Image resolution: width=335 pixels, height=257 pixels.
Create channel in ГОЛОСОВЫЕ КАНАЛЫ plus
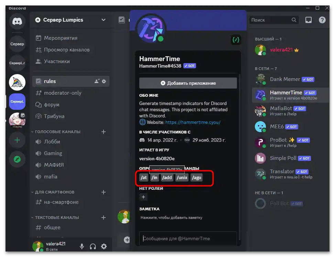[x=104, y=132]
